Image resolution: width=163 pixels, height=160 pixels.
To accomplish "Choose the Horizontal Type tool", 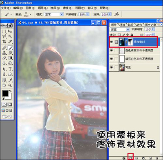I will click(10, 69).
